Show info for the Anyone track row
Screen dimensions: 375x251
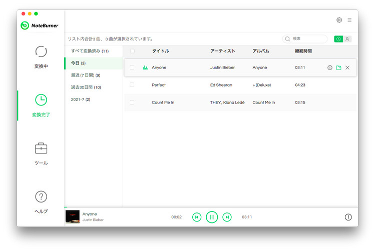tap(330, 67)
